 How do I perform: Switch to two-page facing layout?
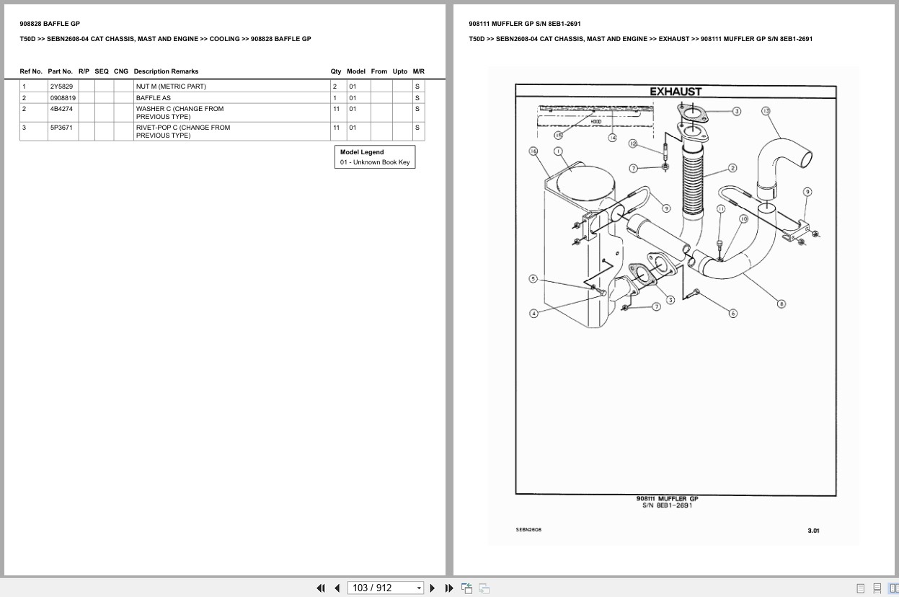coord(893,588)
